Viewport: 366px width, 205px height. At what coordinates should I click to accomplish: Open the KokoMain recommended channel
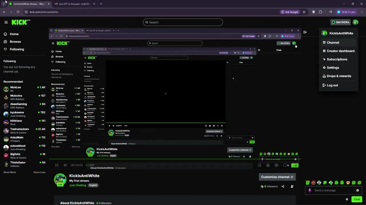24,139
